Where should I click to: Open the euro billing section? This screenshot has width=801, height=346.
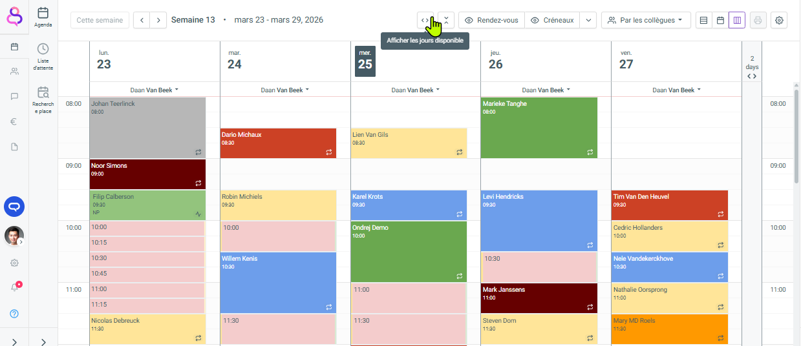click(14, 121)
